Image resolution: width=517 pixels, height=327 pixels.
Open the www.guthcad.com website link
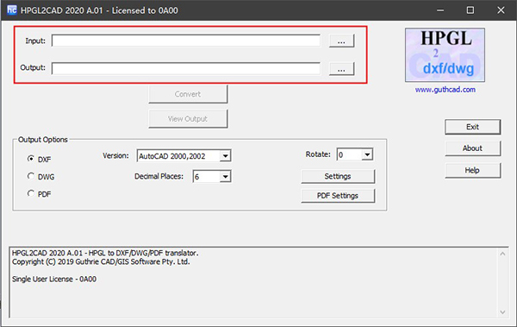point(445,90)
